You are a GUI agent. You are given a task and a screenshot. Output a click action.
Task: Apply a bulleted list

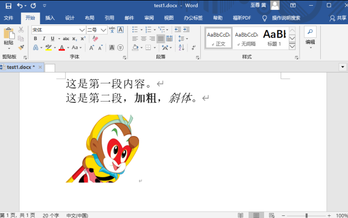point(135,29)
